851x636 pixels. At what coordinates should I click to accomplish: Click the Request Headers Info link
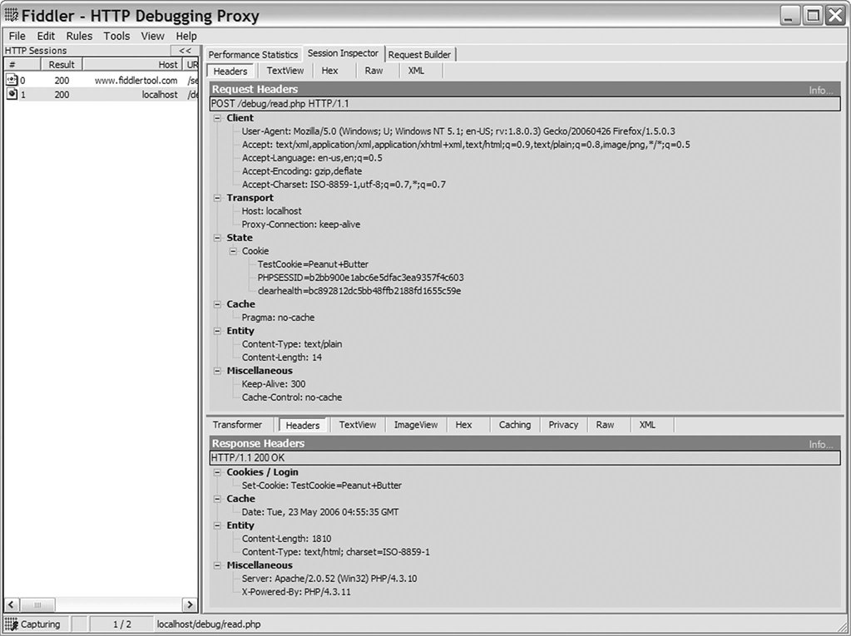pos(820,90)
